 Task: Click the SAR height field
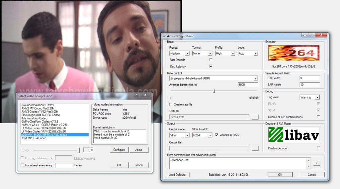point(309,85)
